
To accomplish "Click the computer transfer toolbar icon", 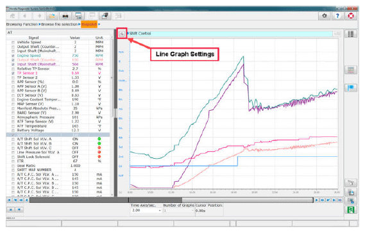I will [105, 16].
